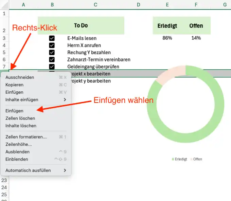Screen dimensions: 231x201
Task: Open Zellen formatieren dialog
Action: click(36, 137)
